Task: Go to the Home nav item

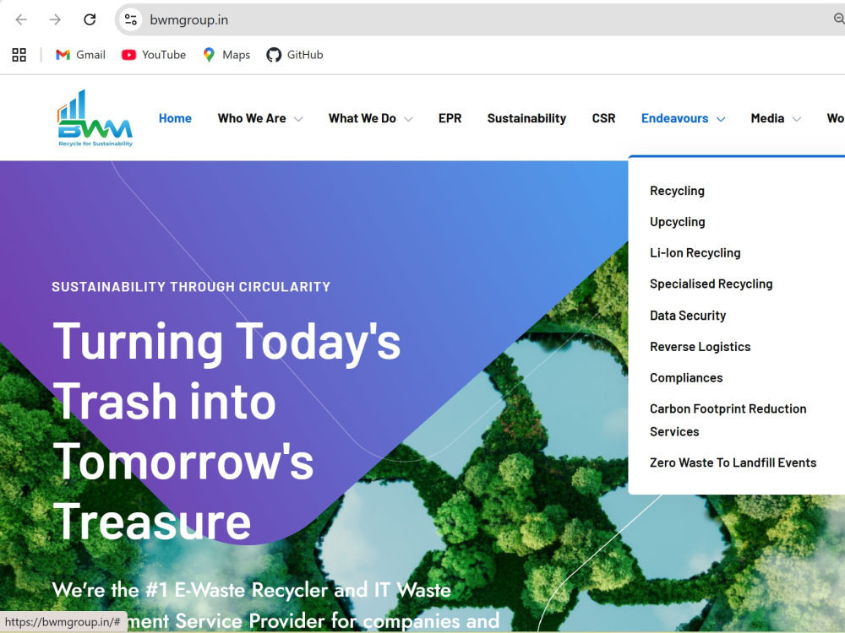Action: coord(175,118)
